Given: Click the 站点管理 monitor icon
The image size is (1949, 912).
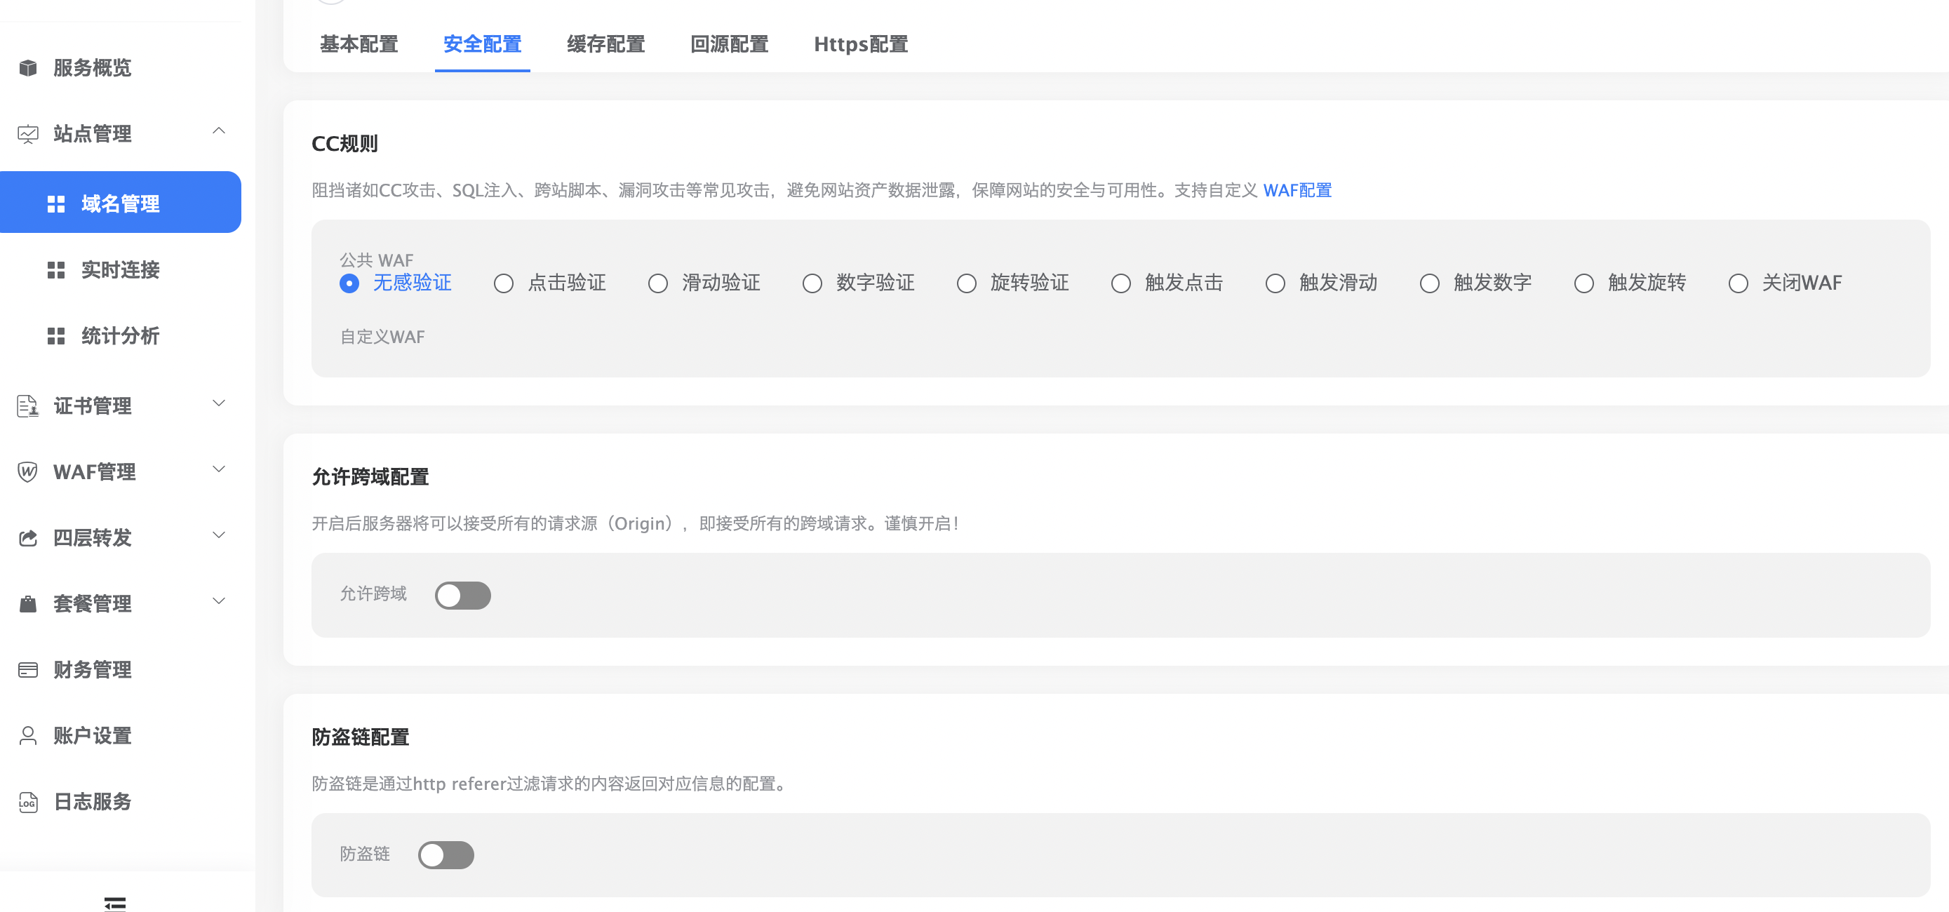Looking at the screenshot, I should pos(28,134).
